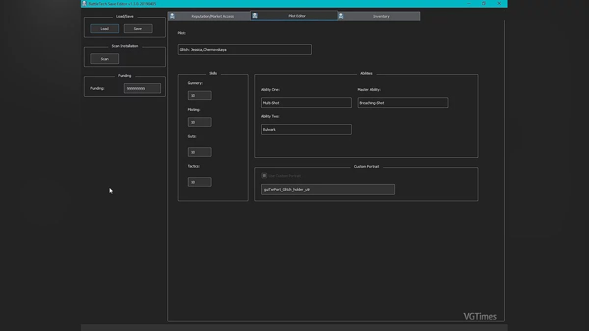Switch to the Pilot Editor tab
Screen dimensions: 589x331
[x=294, y=16]
